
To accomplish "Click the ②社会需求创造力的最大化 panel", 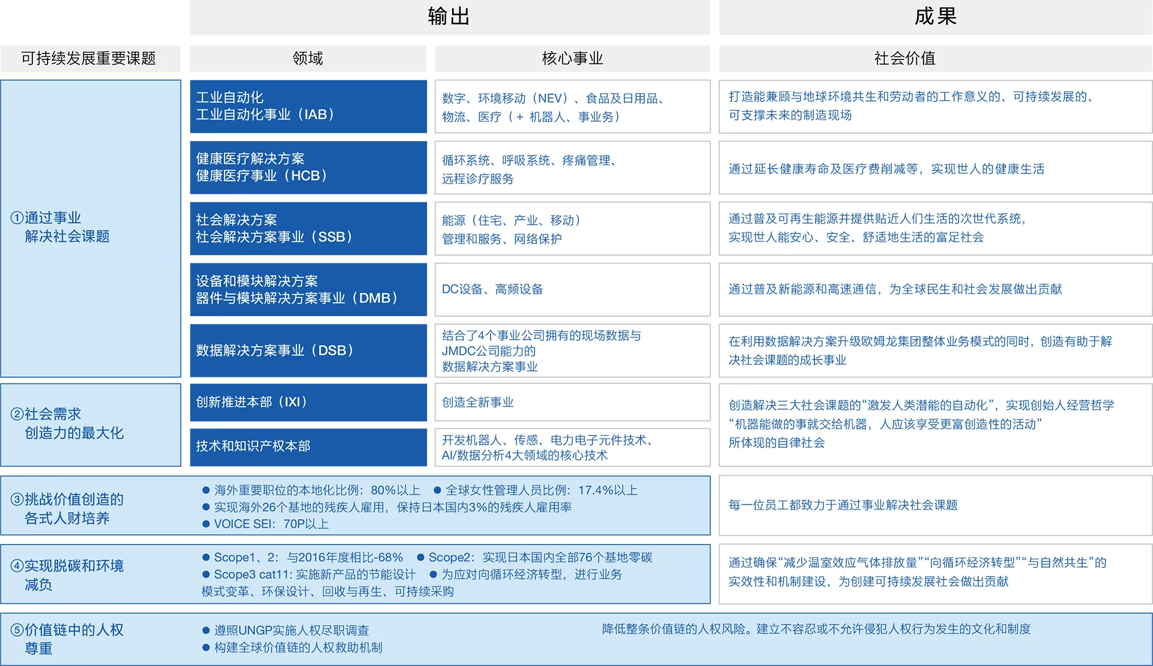I will [91, 424].
